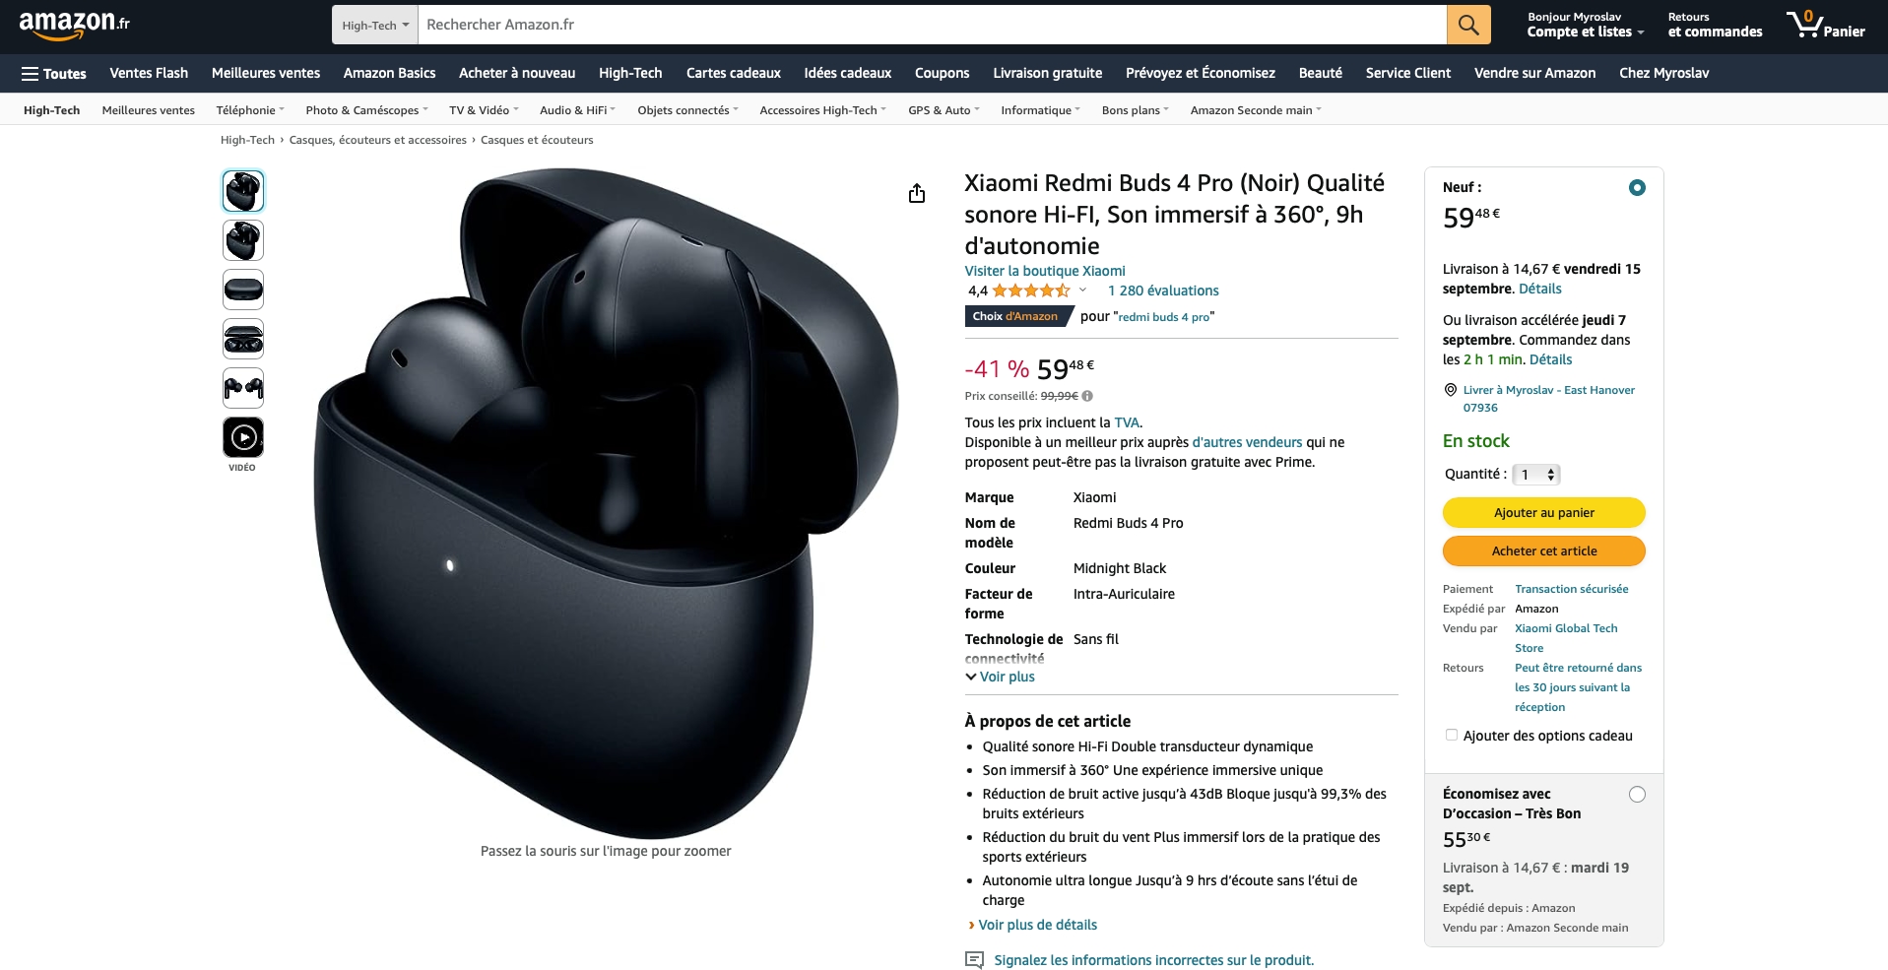Open the Toutes hamburger menu
This screenshot has height=970, width=1888.
coord(53,74)
